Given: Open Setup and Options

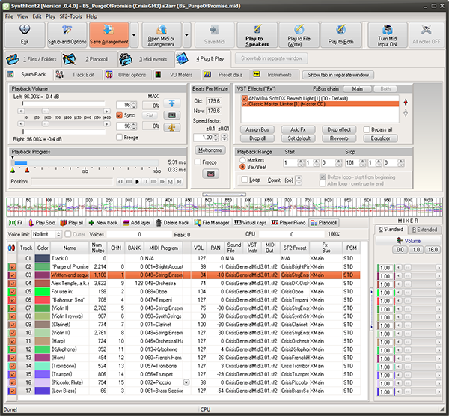Looking at the screenshot, I should [67, 35].
